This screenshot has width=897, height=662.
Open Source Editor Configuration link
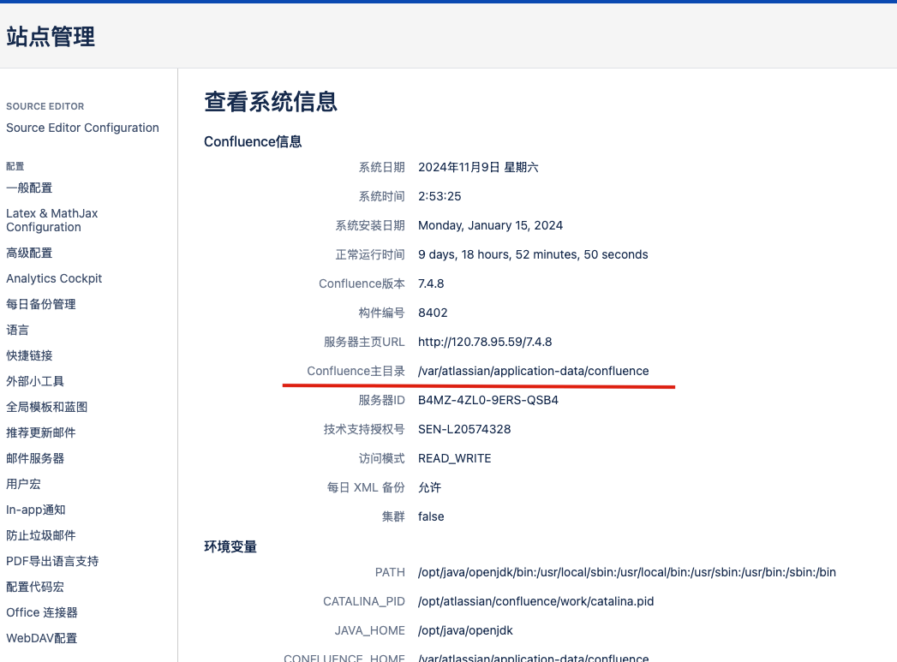82,128
